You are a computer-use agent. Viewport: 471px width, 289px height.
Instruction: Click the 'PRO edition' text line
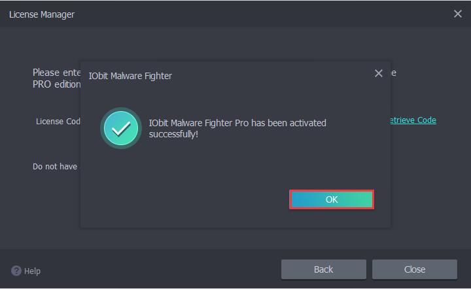coord(56,84)
